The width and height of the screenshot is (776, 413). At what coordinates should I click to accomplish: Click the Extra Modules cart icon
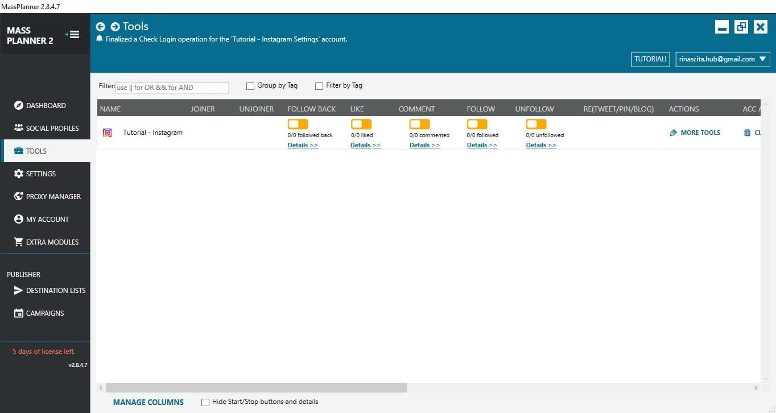tap(19, 242)
